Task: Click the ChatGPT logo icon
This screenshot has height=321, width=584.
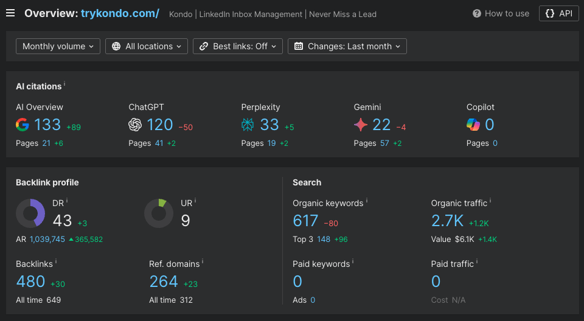Action: pyautogui.click(x=135, y=125)
